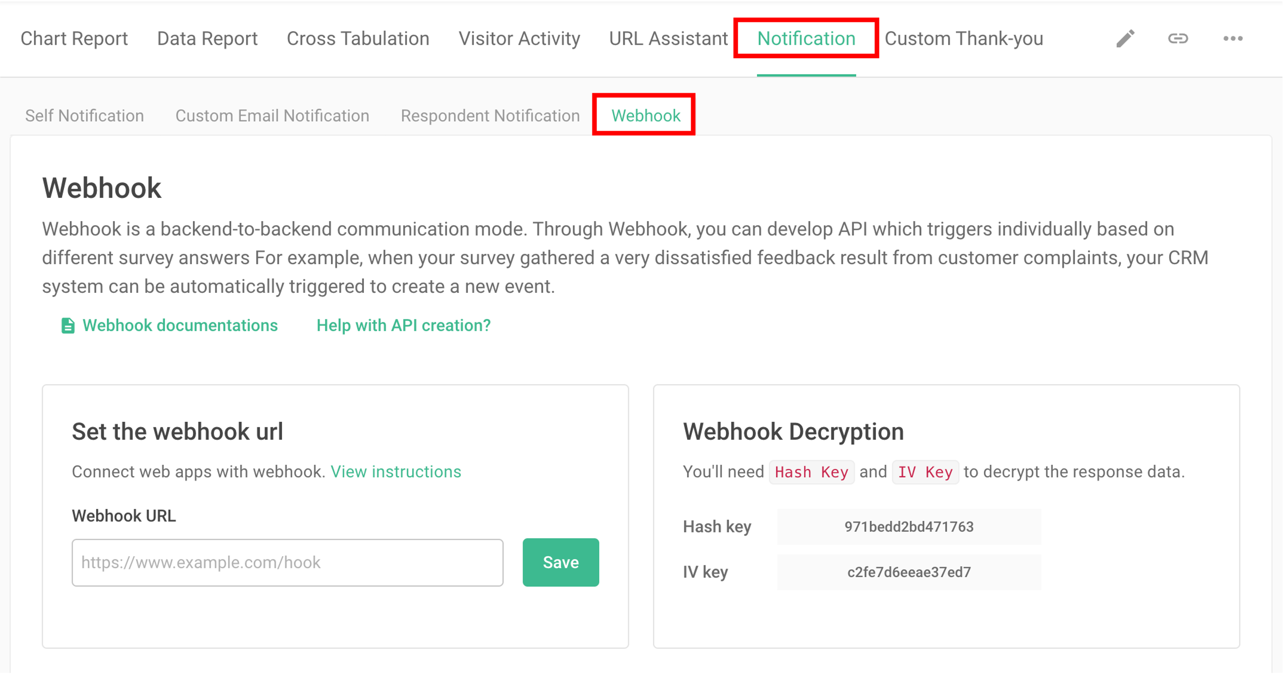Open the Data Report tab
The height and width of the screenshot is (674, 1284).
(207, 38)
